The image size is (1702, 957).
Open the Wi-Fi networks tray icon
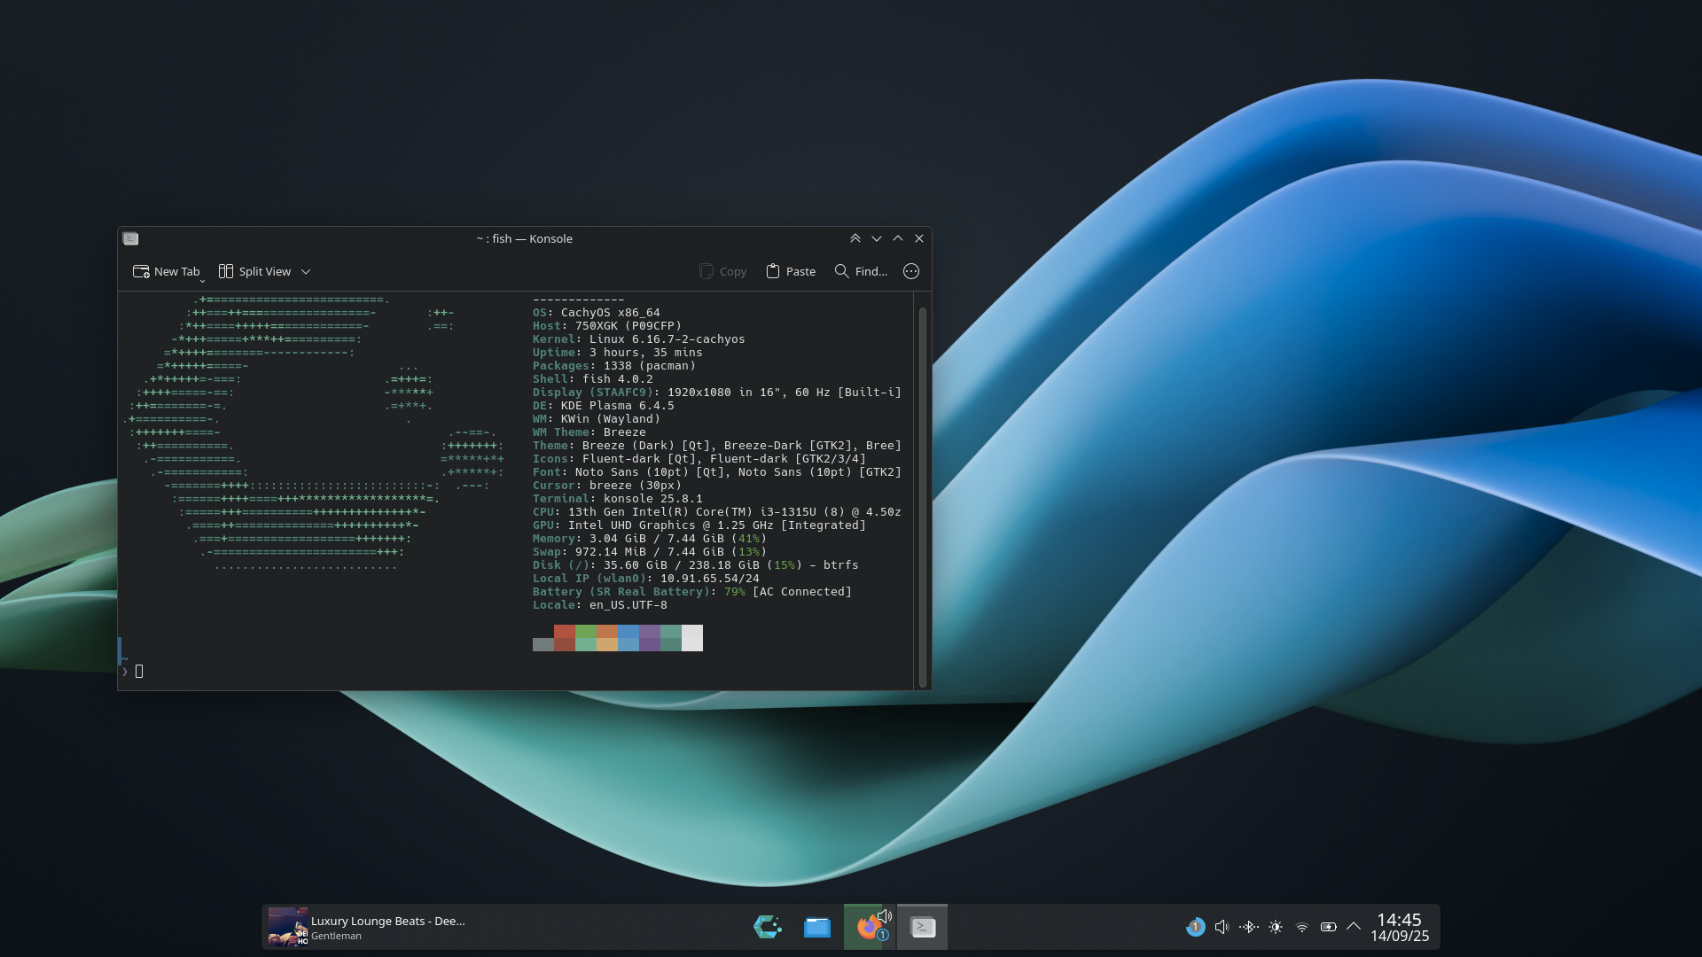click(1302, 927)
